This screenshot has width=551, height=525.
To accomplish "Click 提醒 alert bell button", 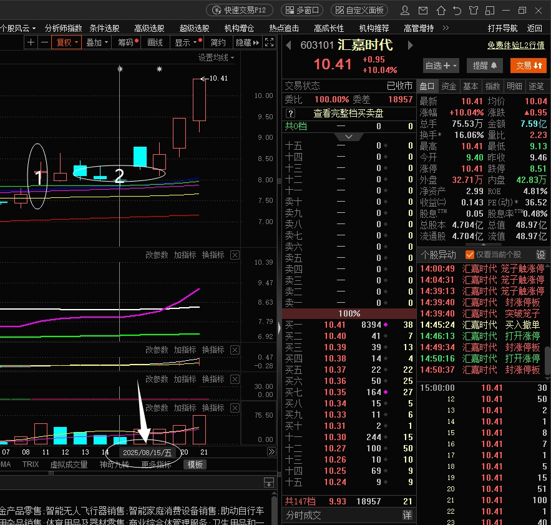I will (485, 66).
